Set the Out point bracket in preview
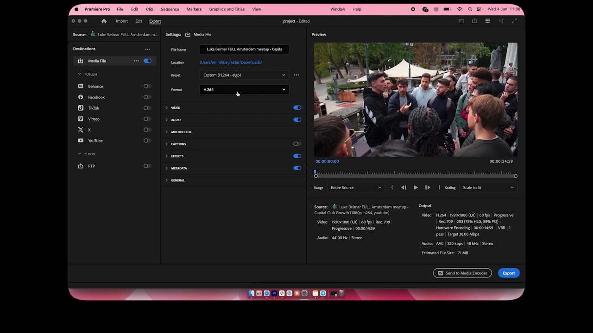Viewport: 593px width, 333px height. tap(439, 188)
